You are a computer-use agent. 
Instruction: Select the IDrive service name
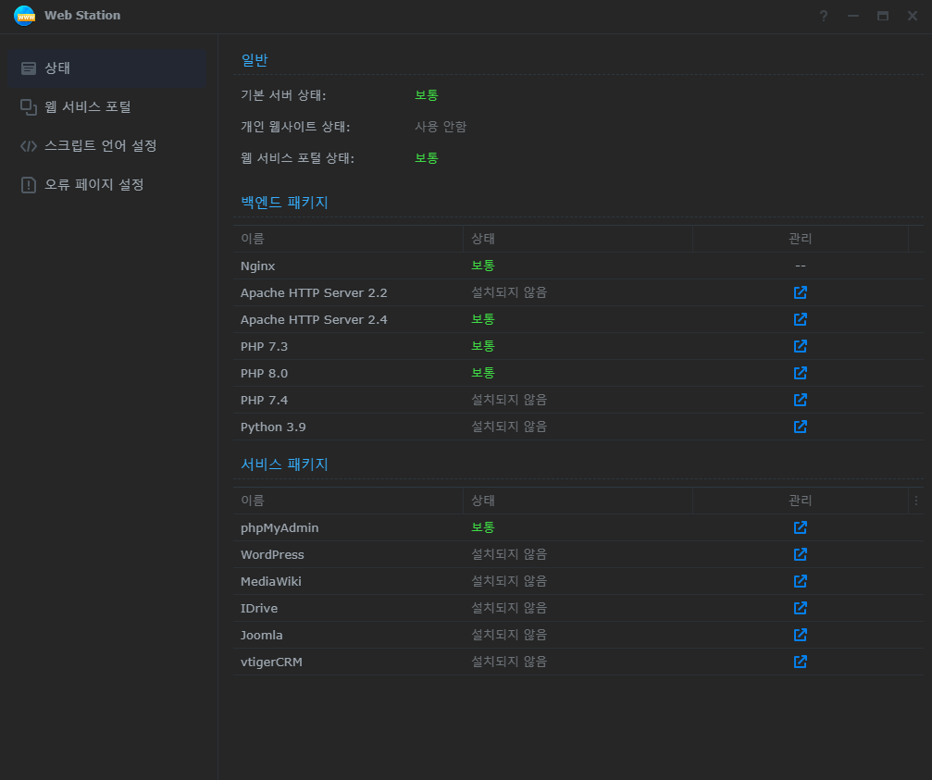[259, 608]
